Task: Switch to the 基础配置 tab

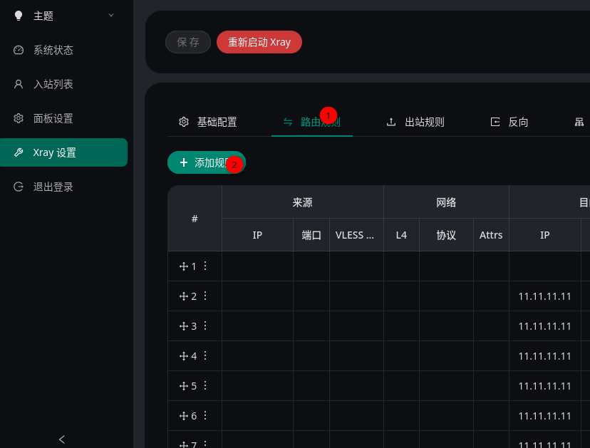Action: point(208,122)
